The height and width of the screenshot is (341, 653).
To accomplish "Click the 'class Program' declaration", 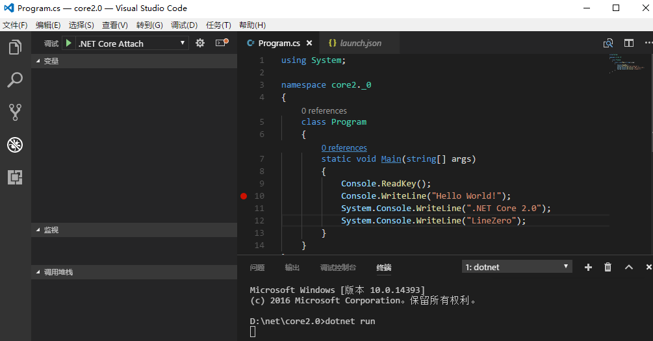I will click(x=334, y=122).
